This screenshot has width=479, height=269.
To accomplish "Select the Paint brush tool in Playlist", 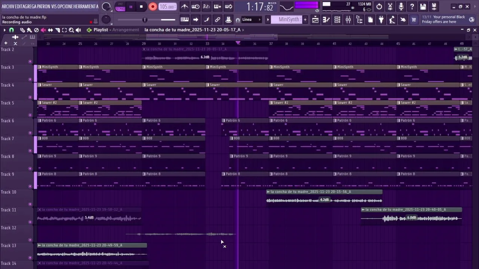I will (x=29, y=30).
